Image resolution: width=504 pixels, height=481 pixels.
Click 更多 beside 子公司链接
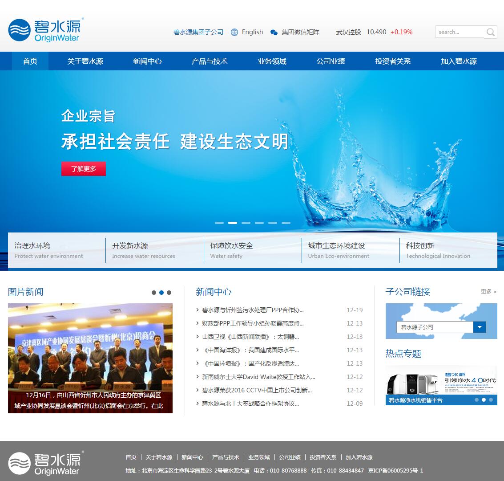point(488,292)
